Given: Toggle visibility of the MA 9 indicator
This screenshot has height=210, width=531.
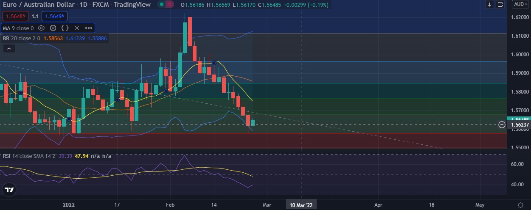Looking at the screenshot, I should 41,28.
